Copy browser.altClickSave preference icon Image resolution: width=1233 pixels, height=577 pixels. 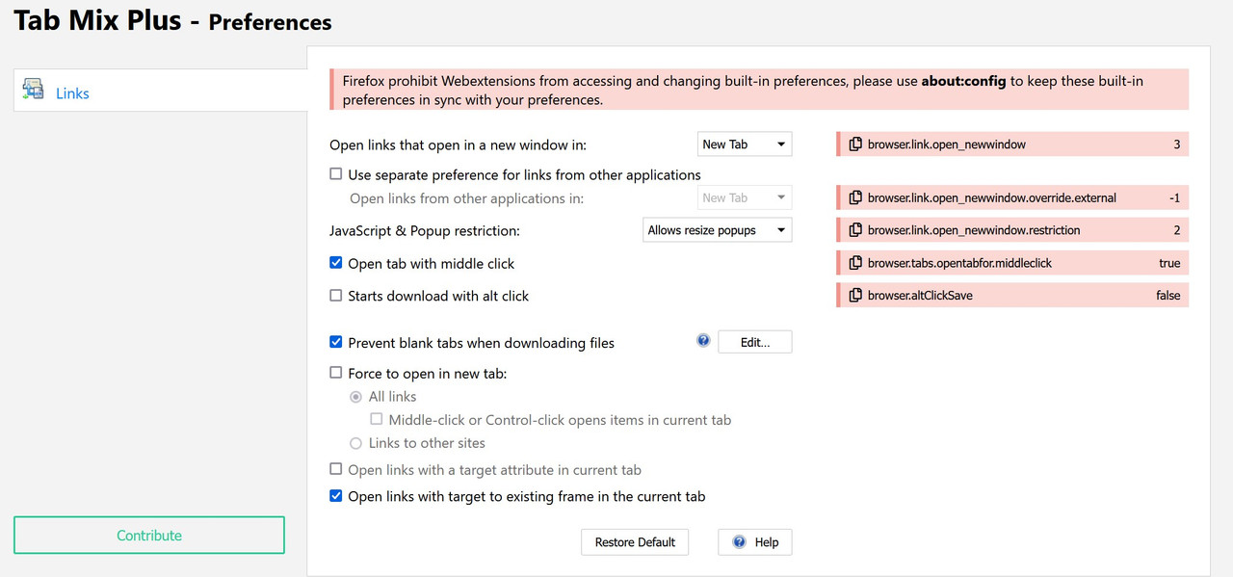[x=855, y=296]
